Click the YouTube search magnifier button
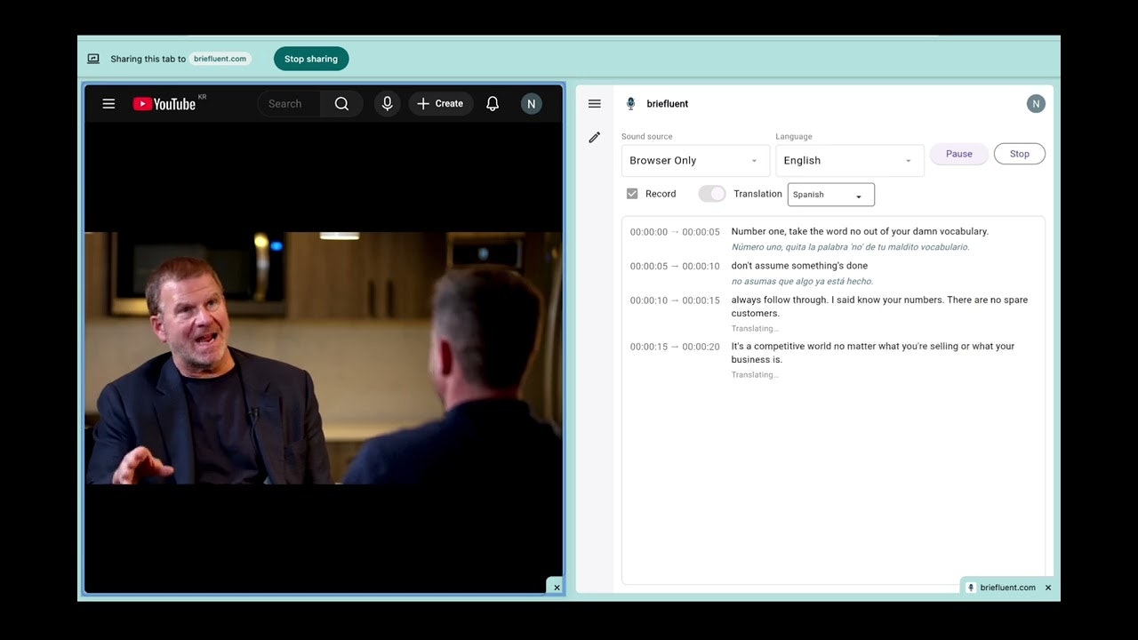Screen dimensions: 1138x640 (341, 104)
